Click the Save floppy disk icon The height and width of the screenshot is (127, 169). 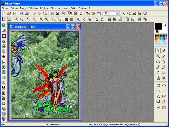(x=15, y=13)
